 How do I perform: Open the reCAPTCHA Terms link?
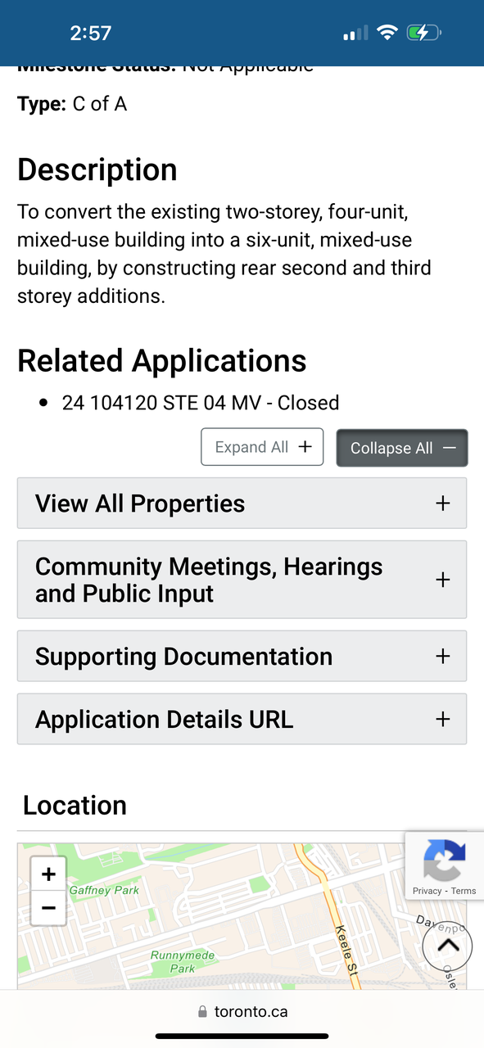(x=464, y=891)
